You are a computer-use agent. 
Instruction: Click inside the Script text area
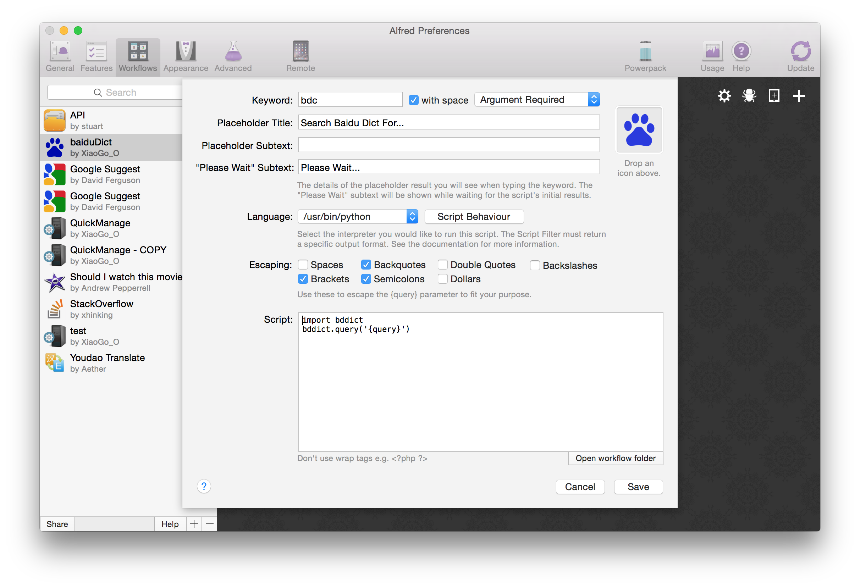coord(480,382)
